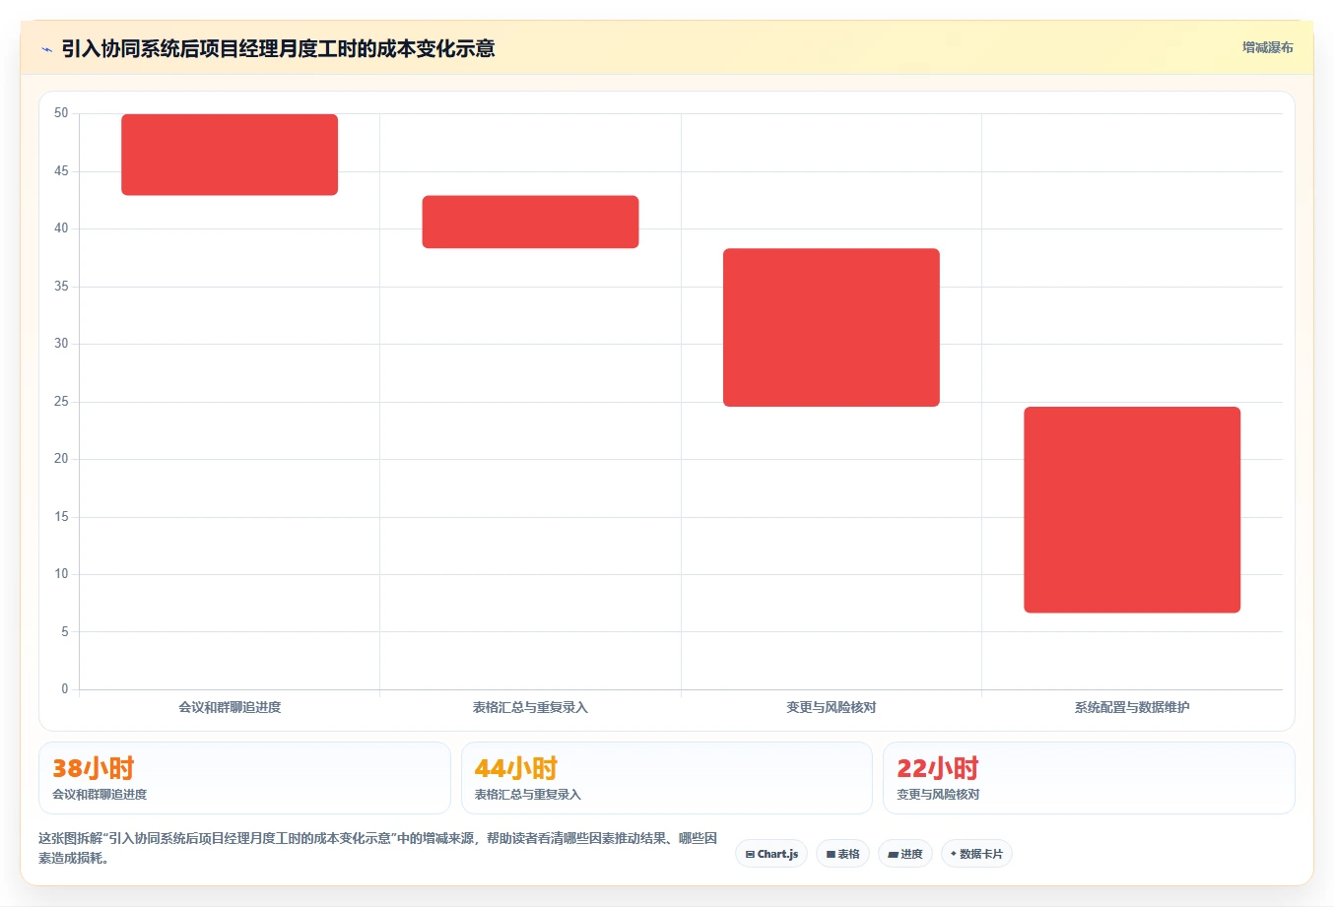Click the chart title 引入协同系统后项目经理月度工时的成本变化示意

click(278, 48)
